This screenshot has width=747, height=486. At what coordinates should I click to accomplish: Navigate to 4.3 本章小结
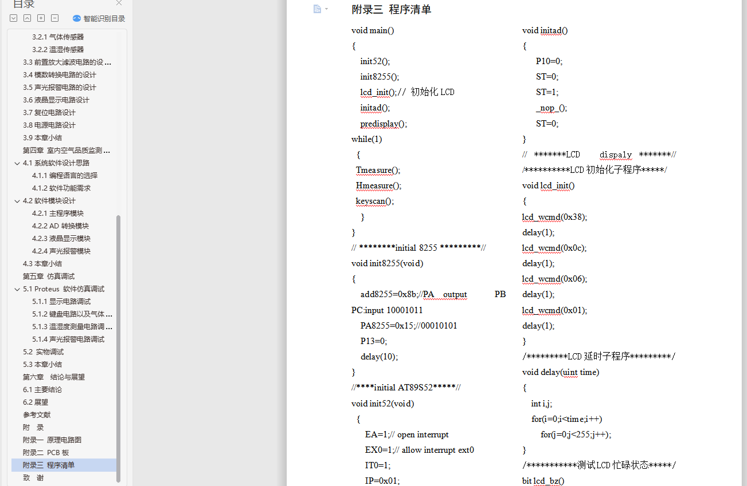point(42,264)
